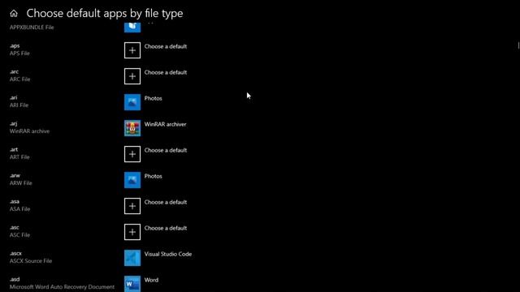The image size is (520, 292).
Task: Click 'Choose a default' label for .art
Action: (166, 150)
